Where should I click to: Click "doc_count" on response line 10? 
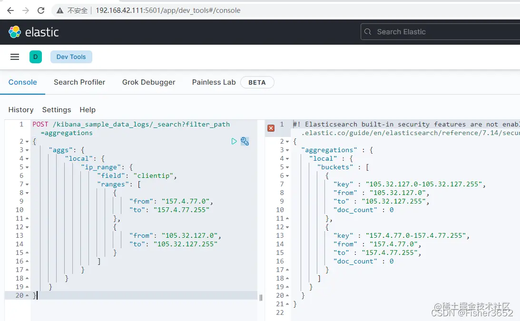click(355, 210)
